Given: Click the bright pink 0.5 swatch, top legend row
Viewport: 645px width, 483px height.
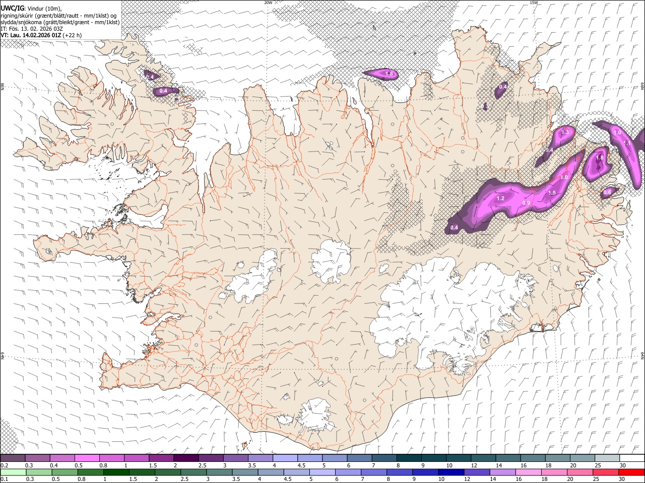Looking at the screenshot, I should [87, 458].
